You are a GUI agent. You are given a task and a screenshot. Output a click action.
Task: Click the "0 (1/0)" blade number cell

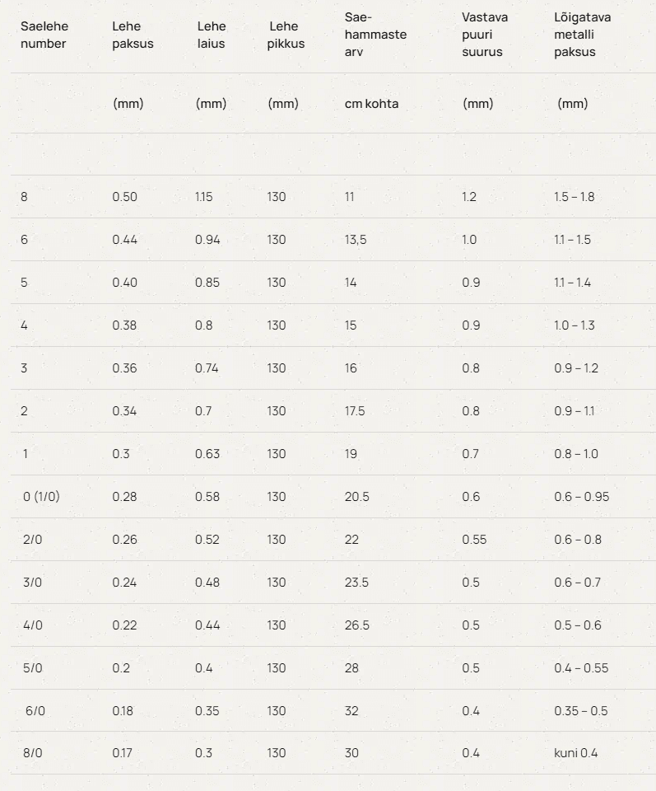[x=41, y=497]
